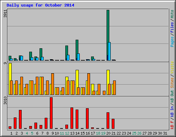The width and height of the screenshot is (176, 137).
Task: Click day 20 on the x-axis
Action: coord(108,133)
